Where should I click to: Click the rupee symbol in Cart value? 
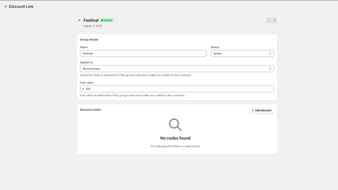pos(83,89)
